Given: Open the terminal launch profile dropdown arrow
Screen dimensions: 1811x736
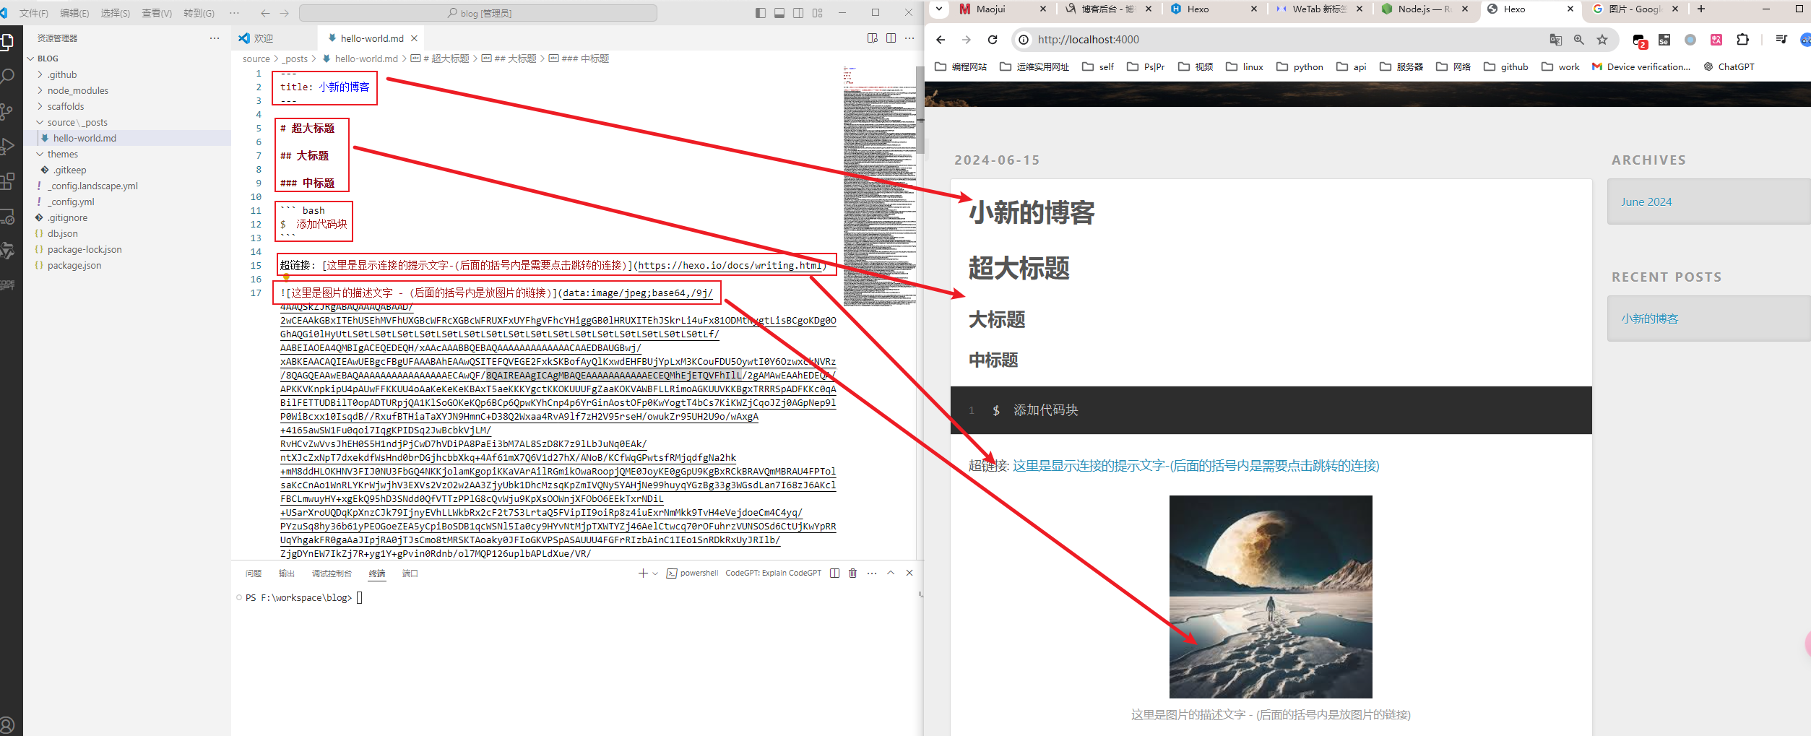Looking at the screenshot, I should (655, 573).
